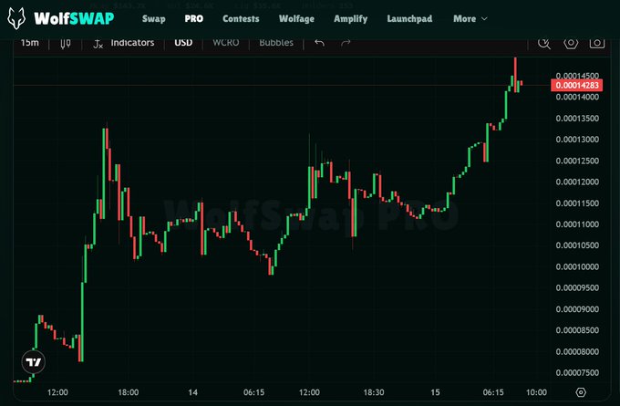620x406 pixels.
Task: Click the 0.00014500 price axis label
Action: [x=577, y=76]
